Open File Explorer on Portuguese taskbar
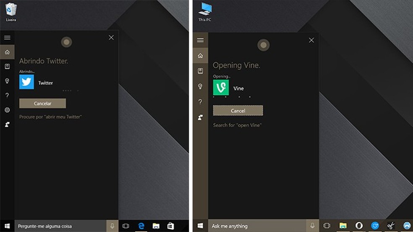413x232 pixels. pos(156,226)
